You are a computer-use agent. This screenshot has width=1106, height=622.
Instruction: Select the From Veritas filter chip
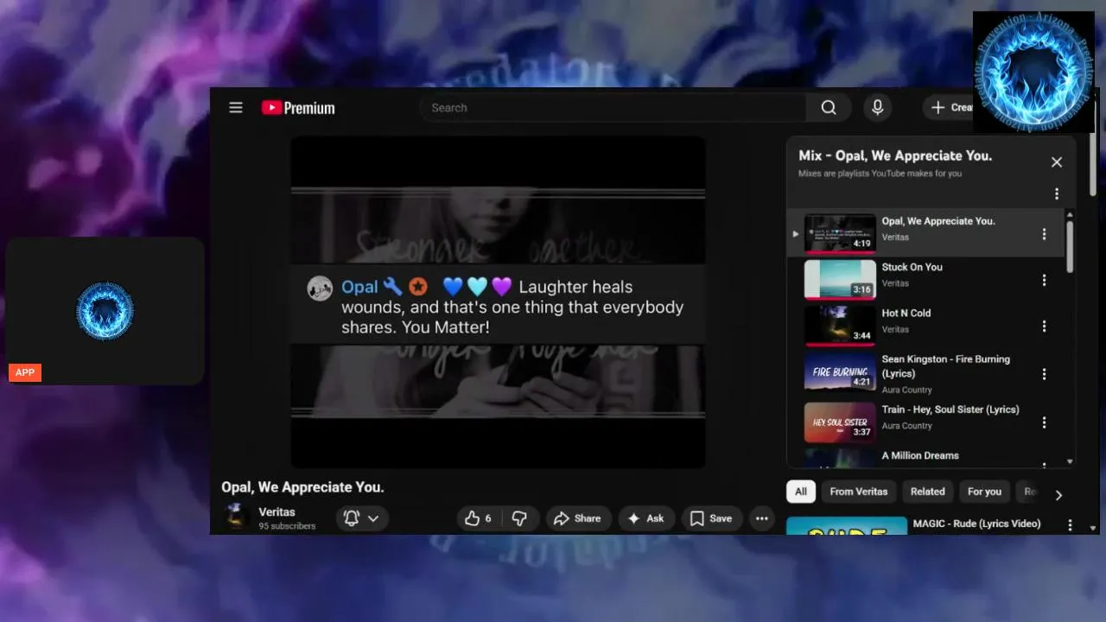[858, 492]
